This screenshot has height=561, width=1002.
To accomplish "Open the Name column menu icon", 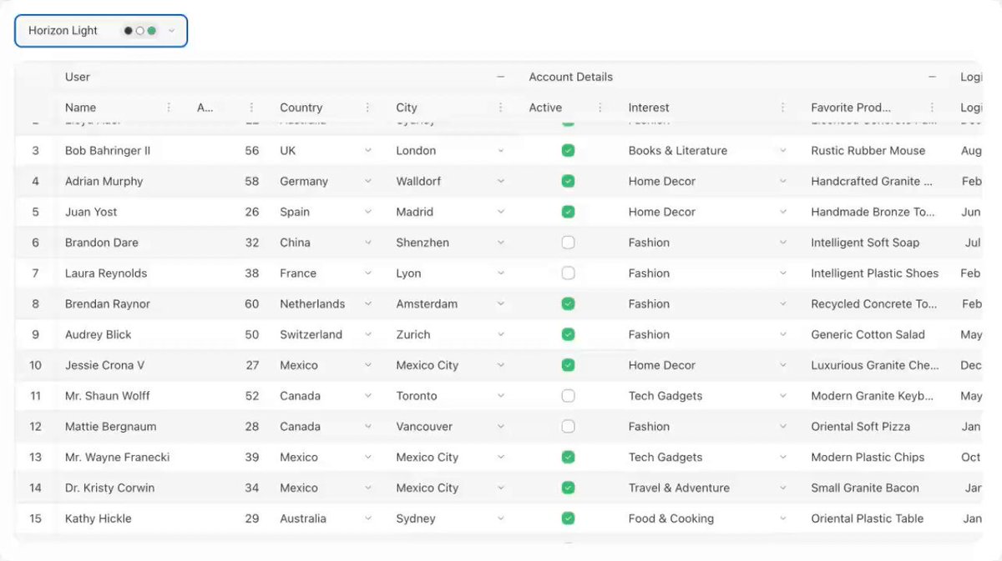I will [x=169, y=108].
